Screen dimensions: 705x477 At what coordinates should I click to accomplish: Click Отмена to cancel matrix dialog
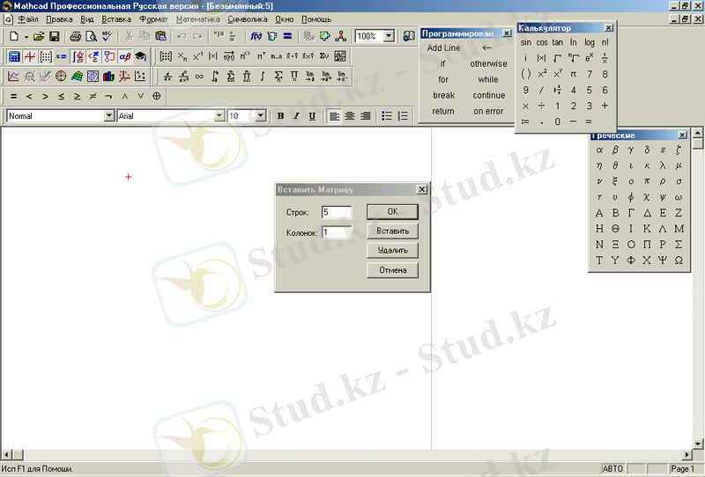coord(392,270)
